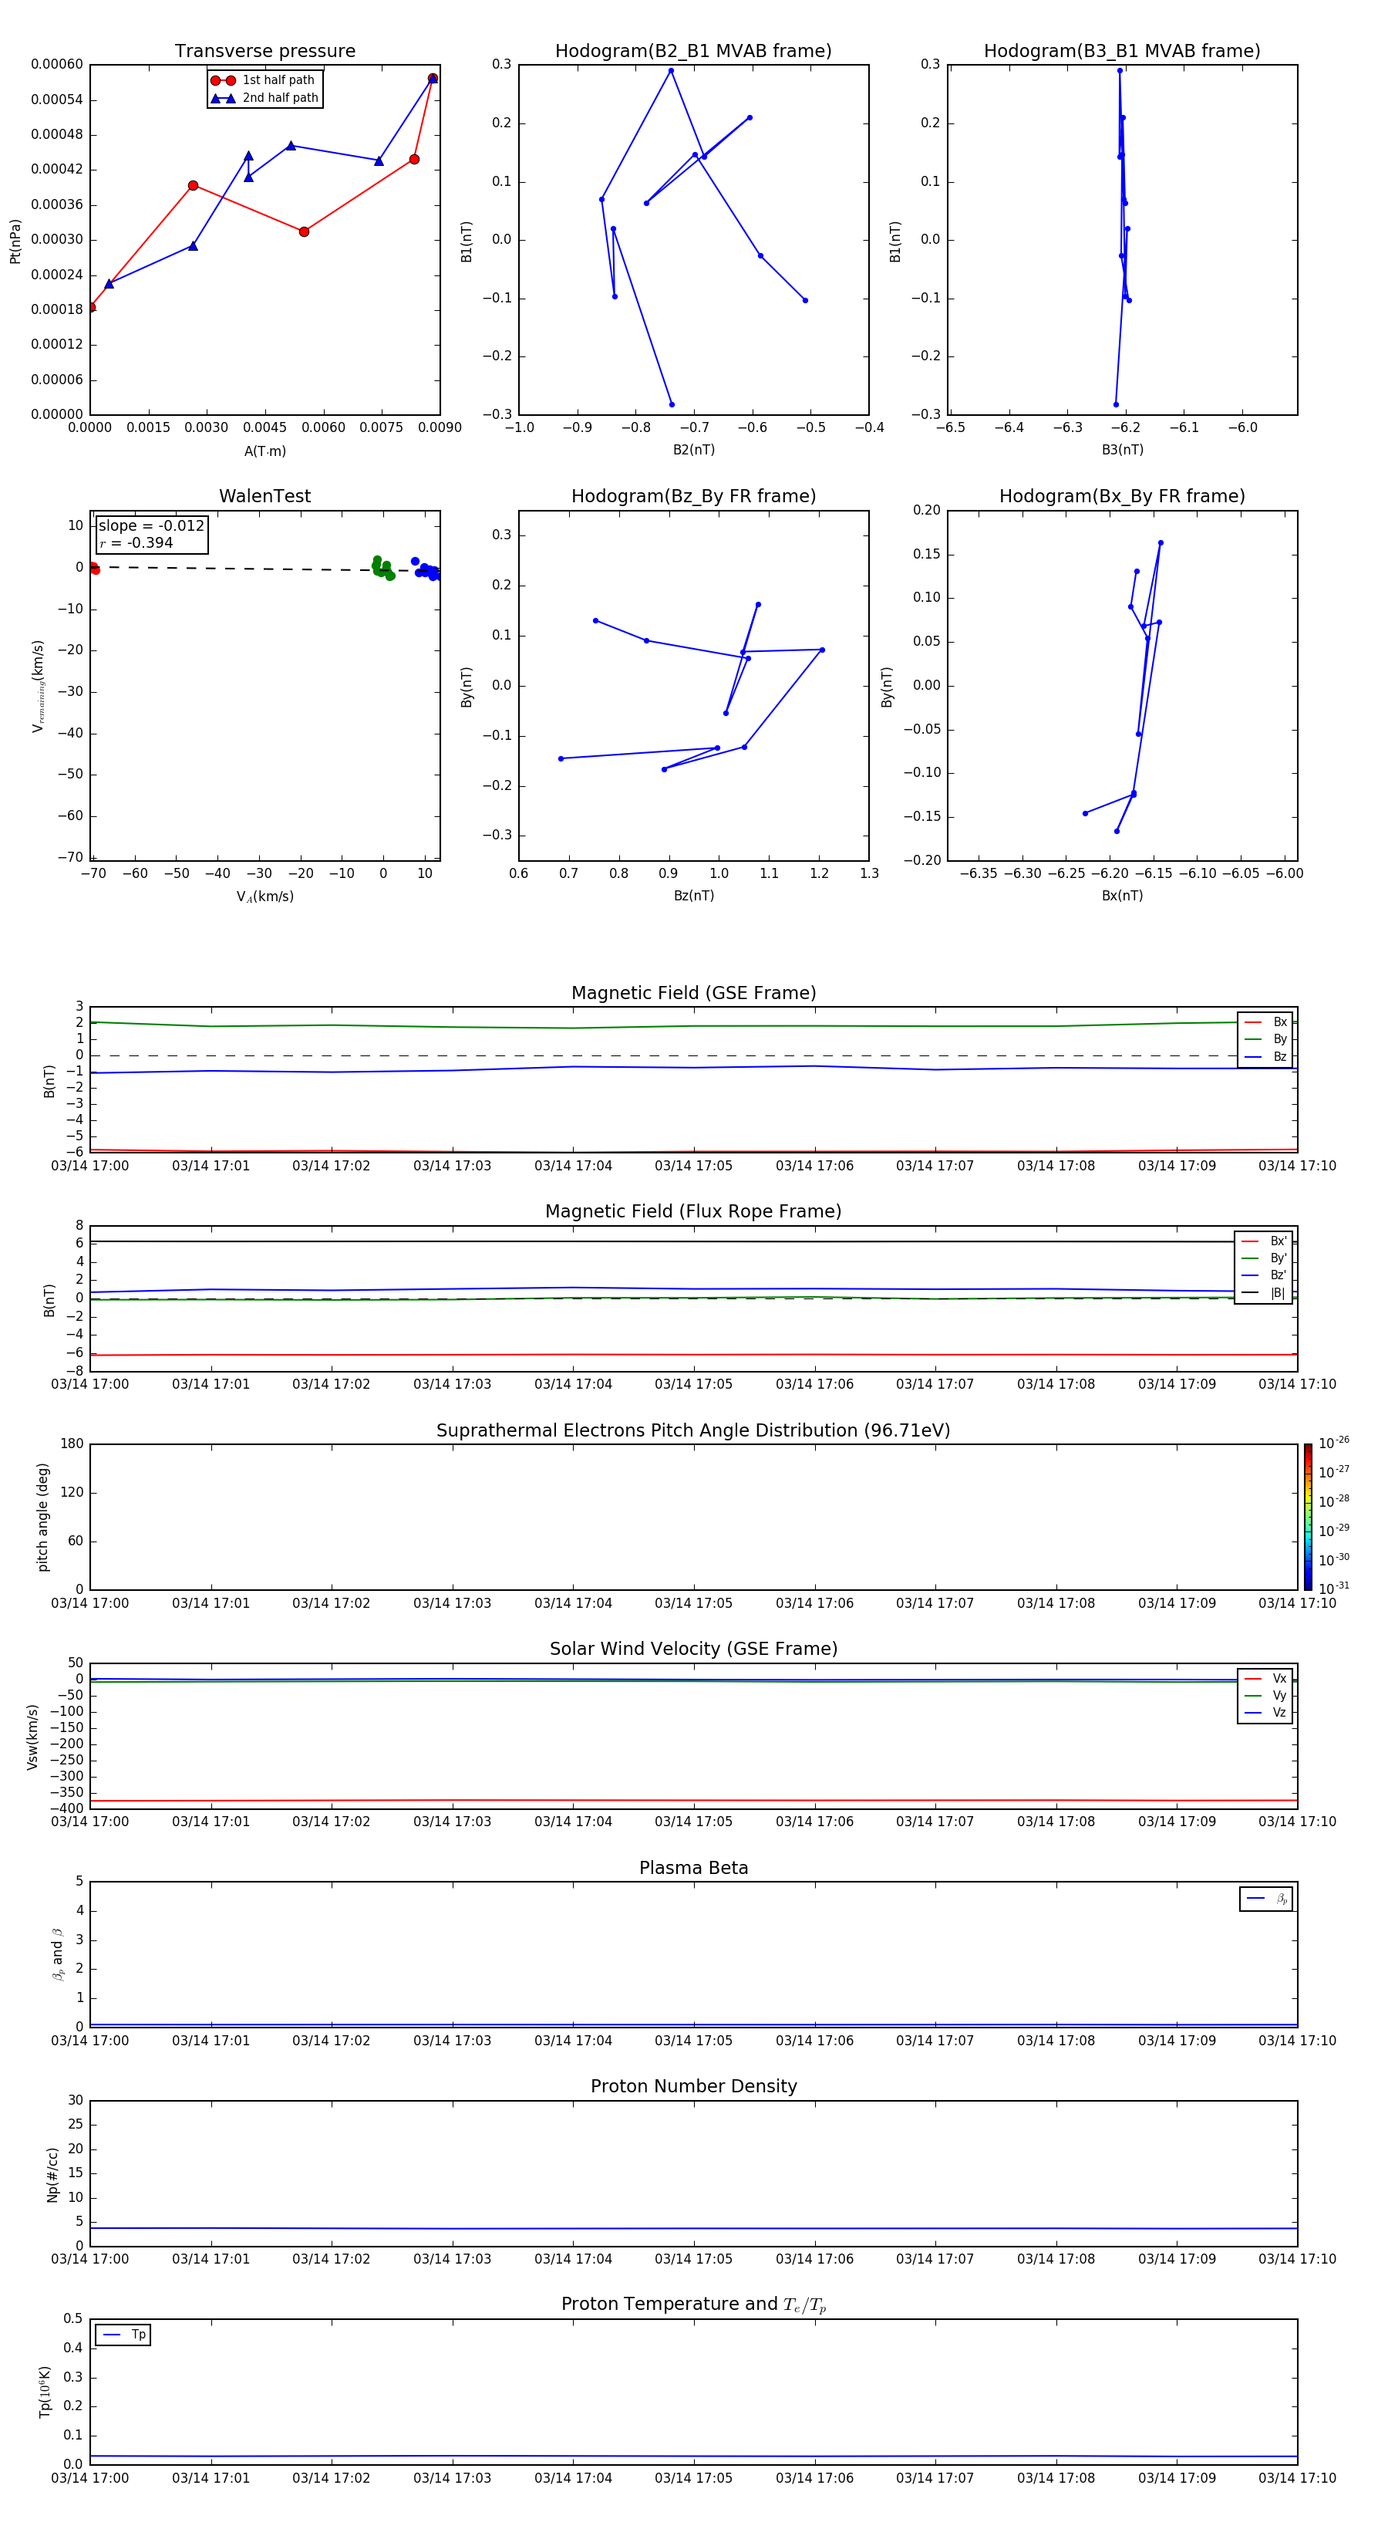Image resolution: width=1388 pixels, height=2546 pixels.
Task: Click the 'Solar Wind Velocity (GSE Frame)' title
Action: [693, 1649]
